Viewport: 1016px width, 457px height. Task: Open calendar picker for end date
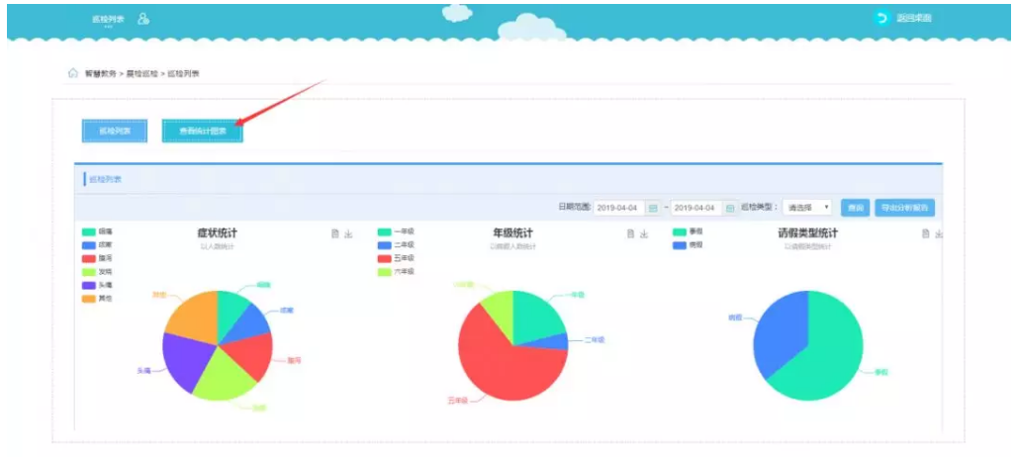pos(730,208)
